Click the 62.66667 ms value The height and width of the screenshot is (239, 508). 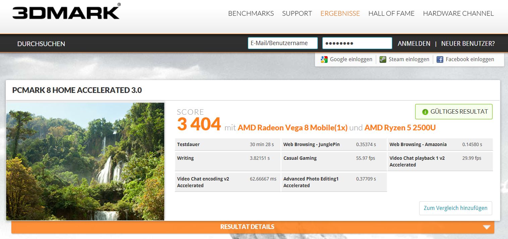[263, 179]
